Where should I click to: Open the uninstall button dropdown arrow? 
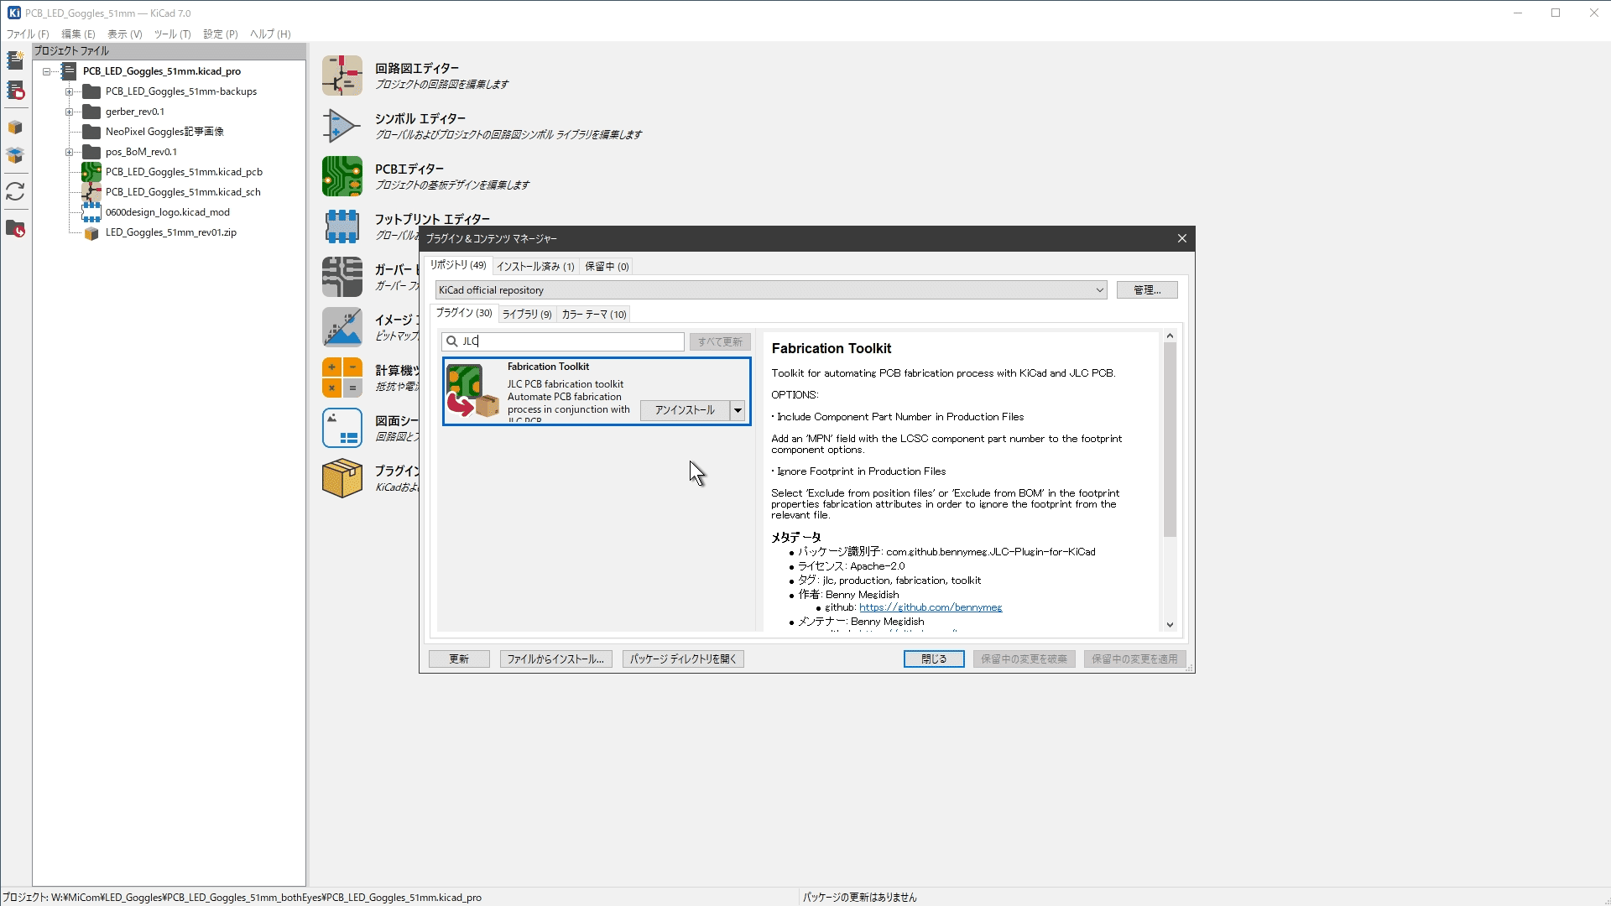[x=738, y=410]
